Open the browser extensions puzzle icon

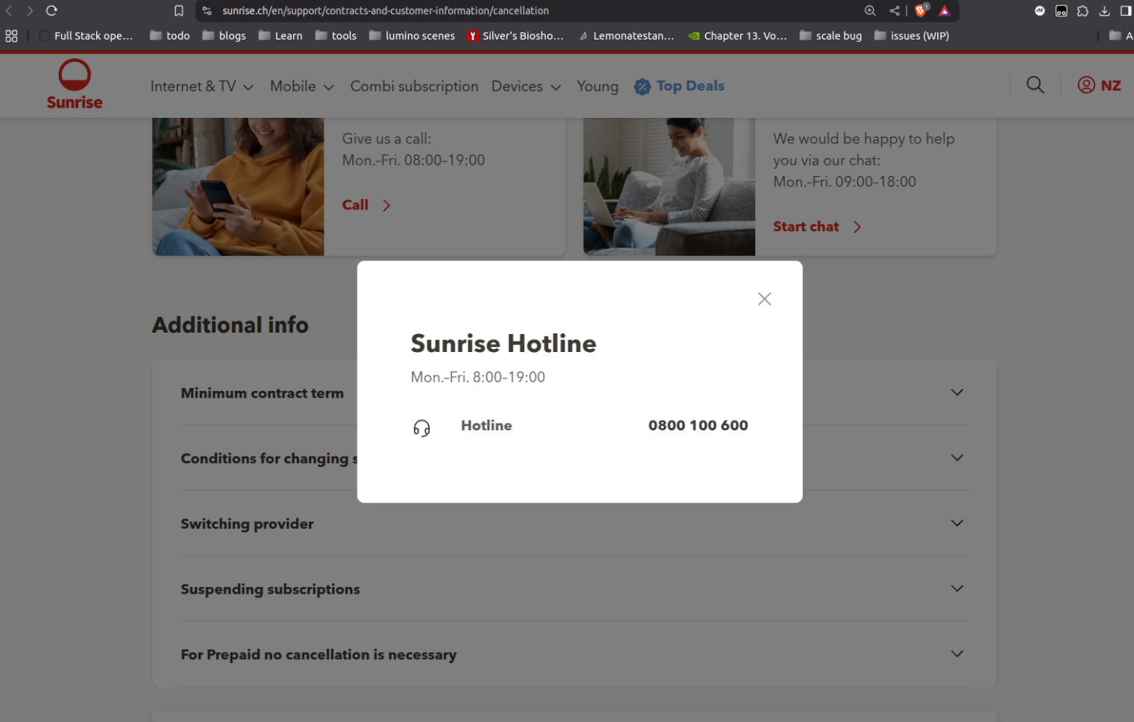(x=1083, y=10)
